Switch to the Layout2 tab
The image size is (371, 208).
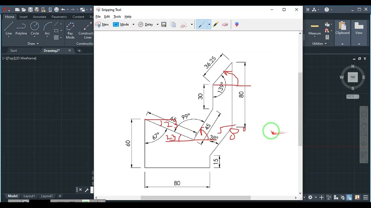tap(47, 196)
